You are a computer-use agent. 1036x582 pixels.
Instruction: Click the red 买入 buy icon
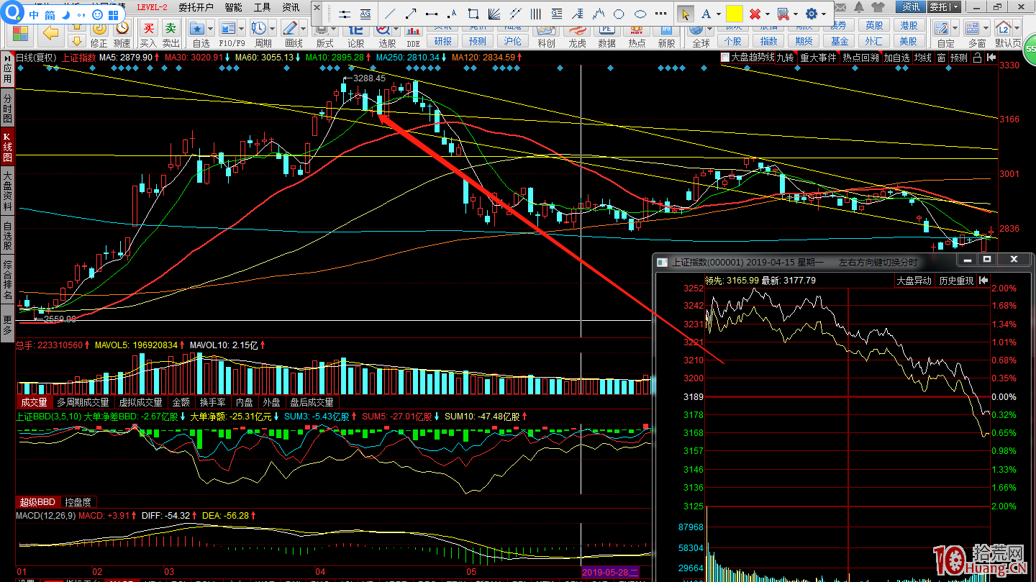pos(148,29)
